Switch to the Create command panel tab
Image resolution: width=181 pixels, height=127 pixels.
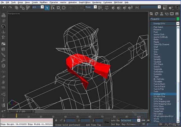pos(151,14)
